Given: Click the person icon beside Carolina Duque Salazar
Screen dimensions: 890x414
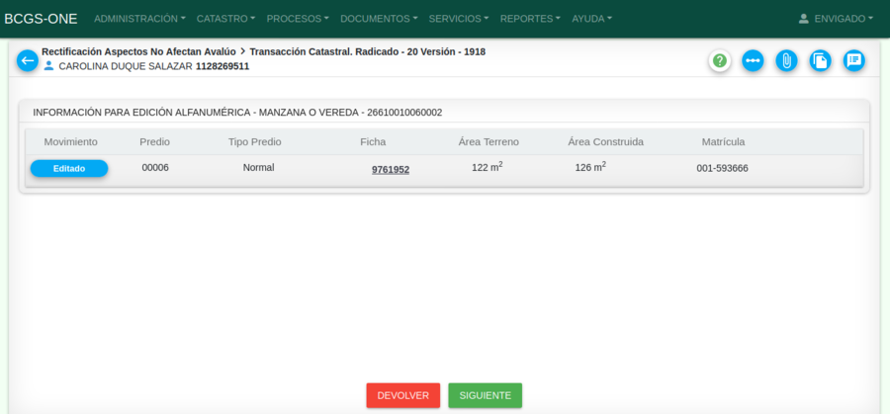Looking at the screenshot, I should click(48, 66).
